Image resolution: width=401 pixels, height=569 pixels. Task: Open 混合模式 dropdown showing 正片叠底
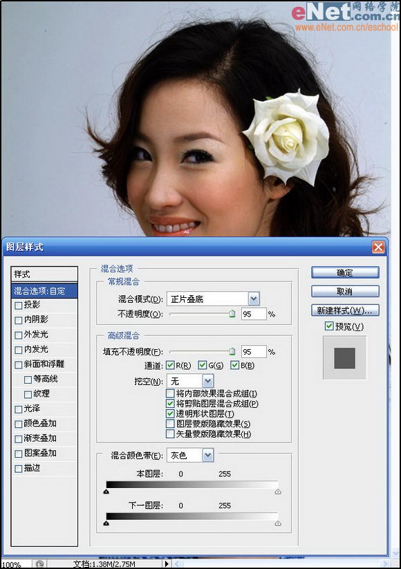213,299
